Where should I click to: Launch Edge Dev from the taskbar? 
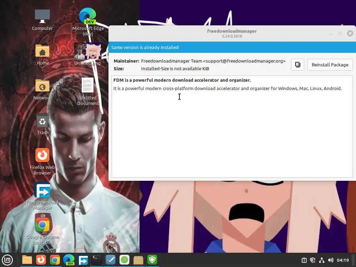tap(69, 260)
